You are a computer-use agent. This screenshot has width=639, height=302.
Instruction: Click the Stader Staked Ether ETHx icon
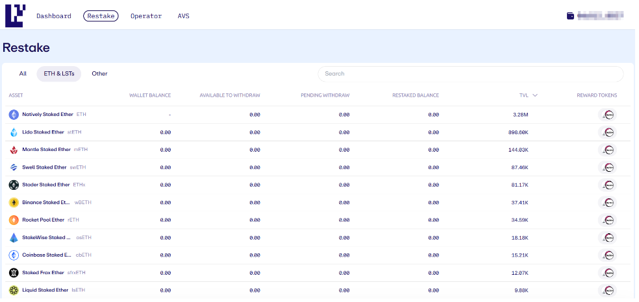(x=14, y=185)
